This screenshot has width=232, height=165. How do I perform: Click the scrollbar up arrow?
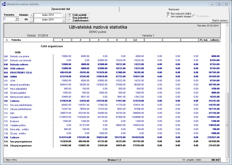tap(227, 26)
